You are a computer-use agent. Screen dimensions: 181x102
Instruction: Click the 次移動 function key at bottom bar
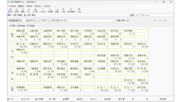(39, 99)
